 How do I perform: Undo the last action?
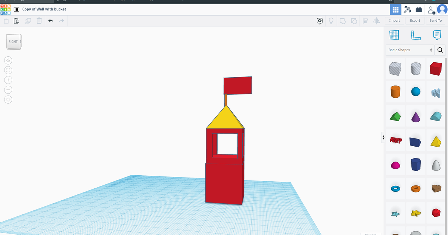[x=51, y=21]
